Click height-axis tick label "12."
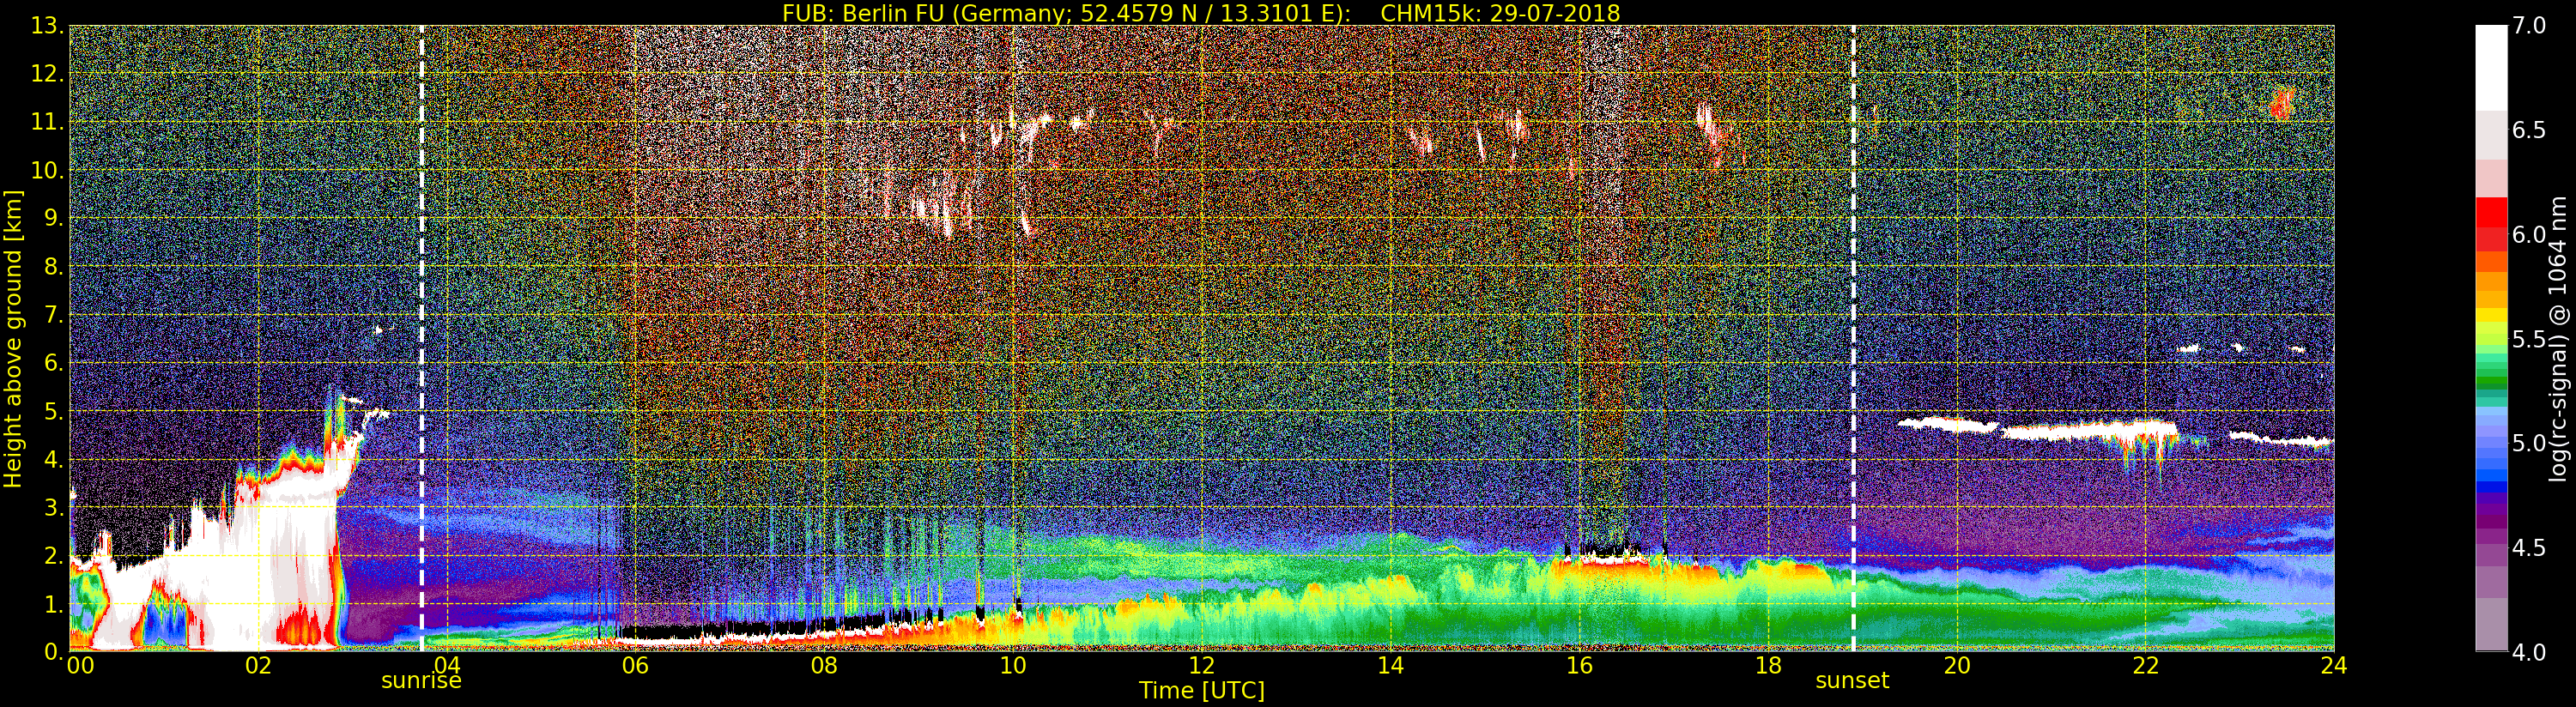Screen dimensions: 2576x707 point(47,74)
